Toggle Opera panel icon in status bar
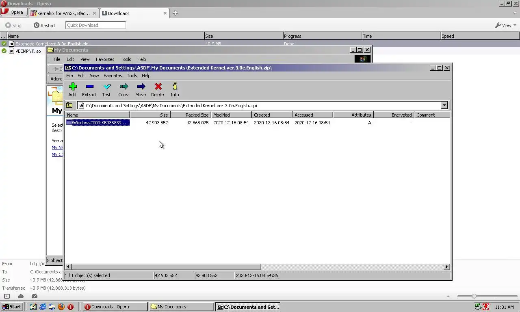The image size is (520, 312). pos(7,296)
